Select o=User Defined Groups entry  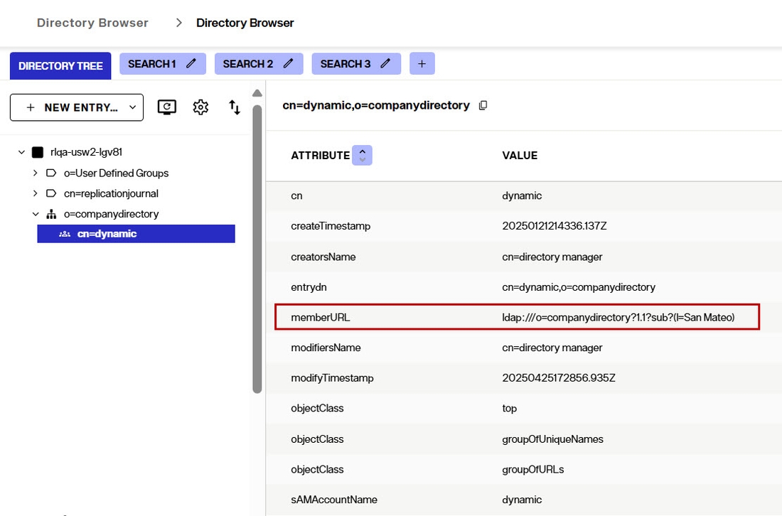116,173
